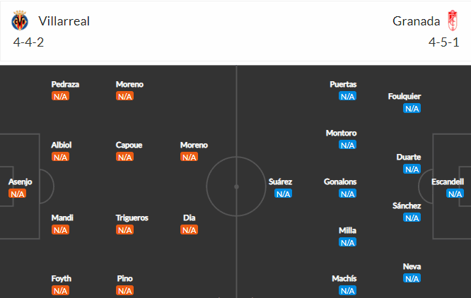
Task: Select player Capoue in midfield
Action: click(x=129, y=145)
